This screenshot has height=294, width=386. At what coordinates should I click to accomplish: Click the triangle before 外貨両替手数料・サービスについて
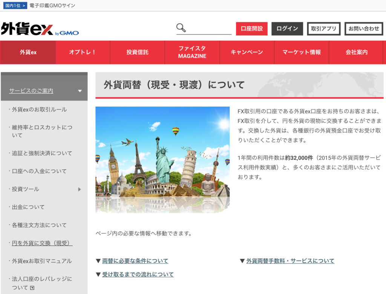pyautogui.click(x=242, y=261)
